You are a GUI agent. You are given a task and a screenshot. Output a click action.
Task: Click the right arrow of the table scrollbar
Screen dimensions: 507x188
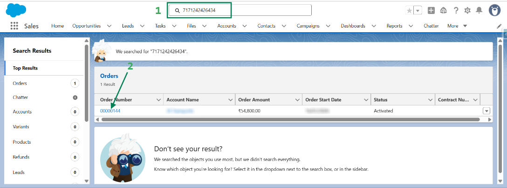(490, 119)
